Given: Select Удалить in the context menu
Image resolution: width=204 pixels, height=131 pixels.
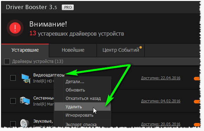Looking at the screenshot, I should pos(83,107).
